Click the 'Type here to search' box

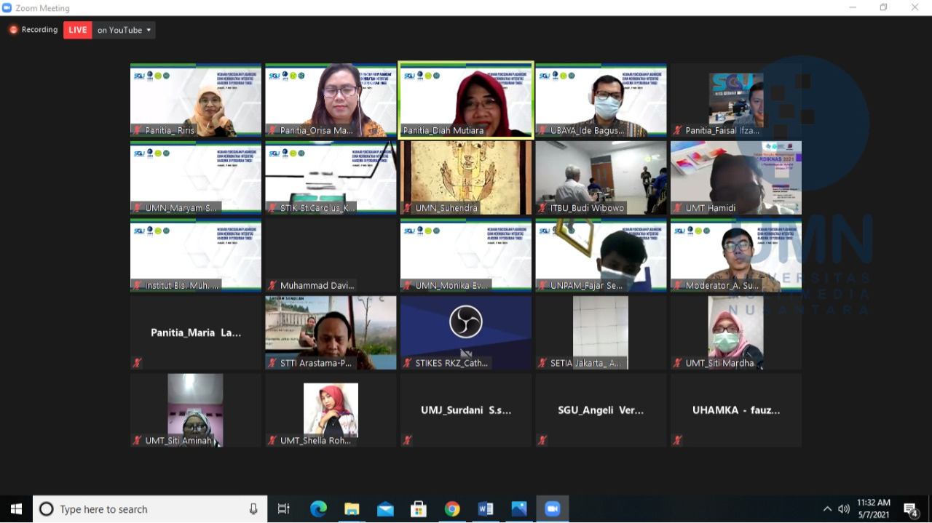146,509
